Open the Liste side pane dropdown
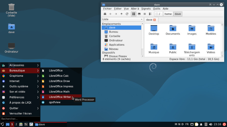This screenshot has width=227, height=127. coord(123,19)
